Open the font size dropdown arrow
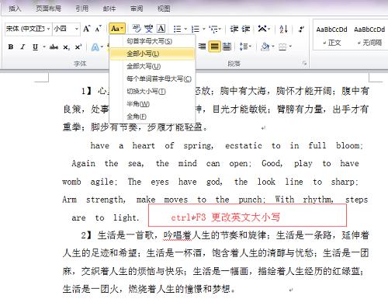 click(x=77, y=29)
